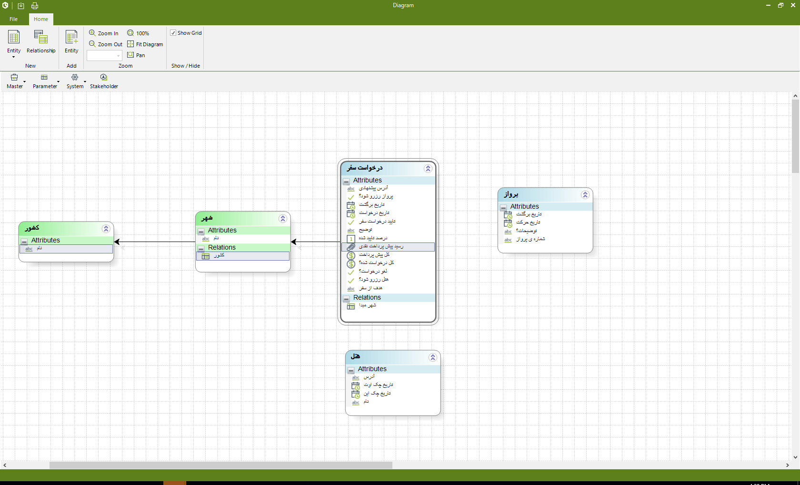Click scroll left arrow on horizontal scrollbar
Screen dimensions: 800x485
click(x=4, y=465)
